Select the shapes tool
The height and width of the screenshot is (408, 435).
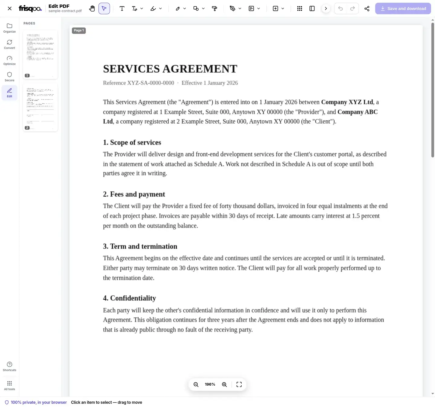coord(196,8)
